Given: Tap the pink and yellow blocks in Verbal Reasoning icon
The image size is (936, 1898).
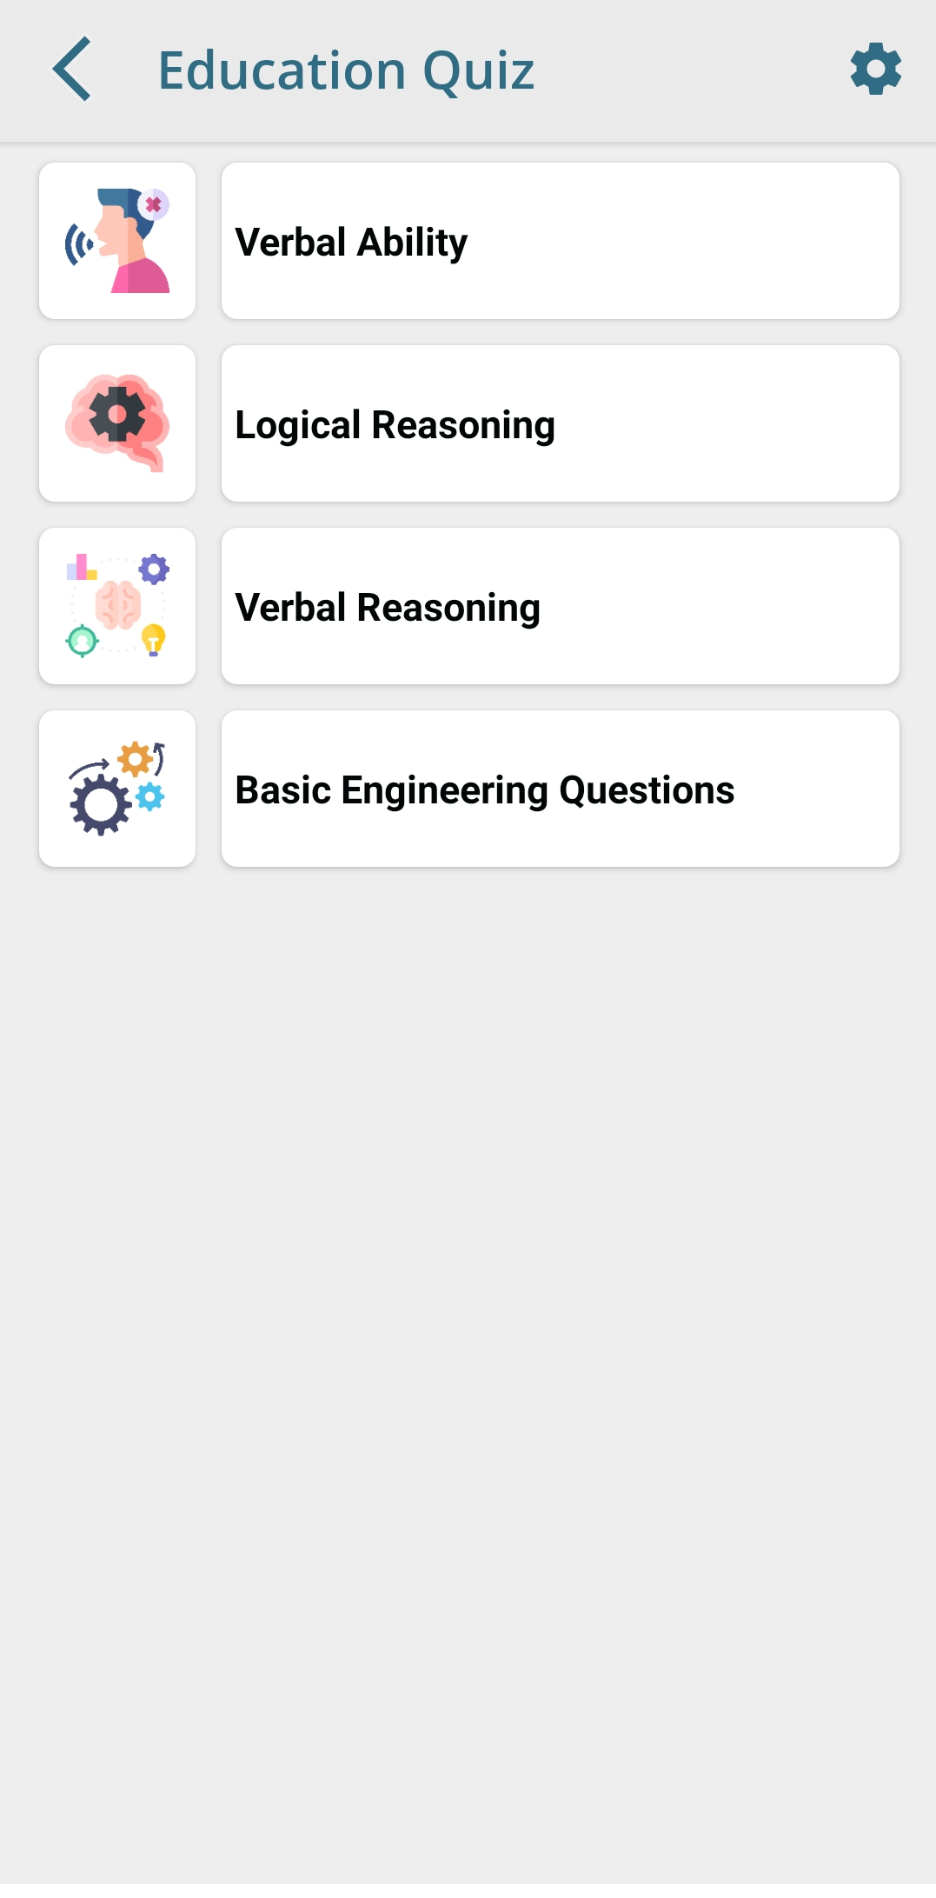Looking at the screenshot, I should 82,568.
